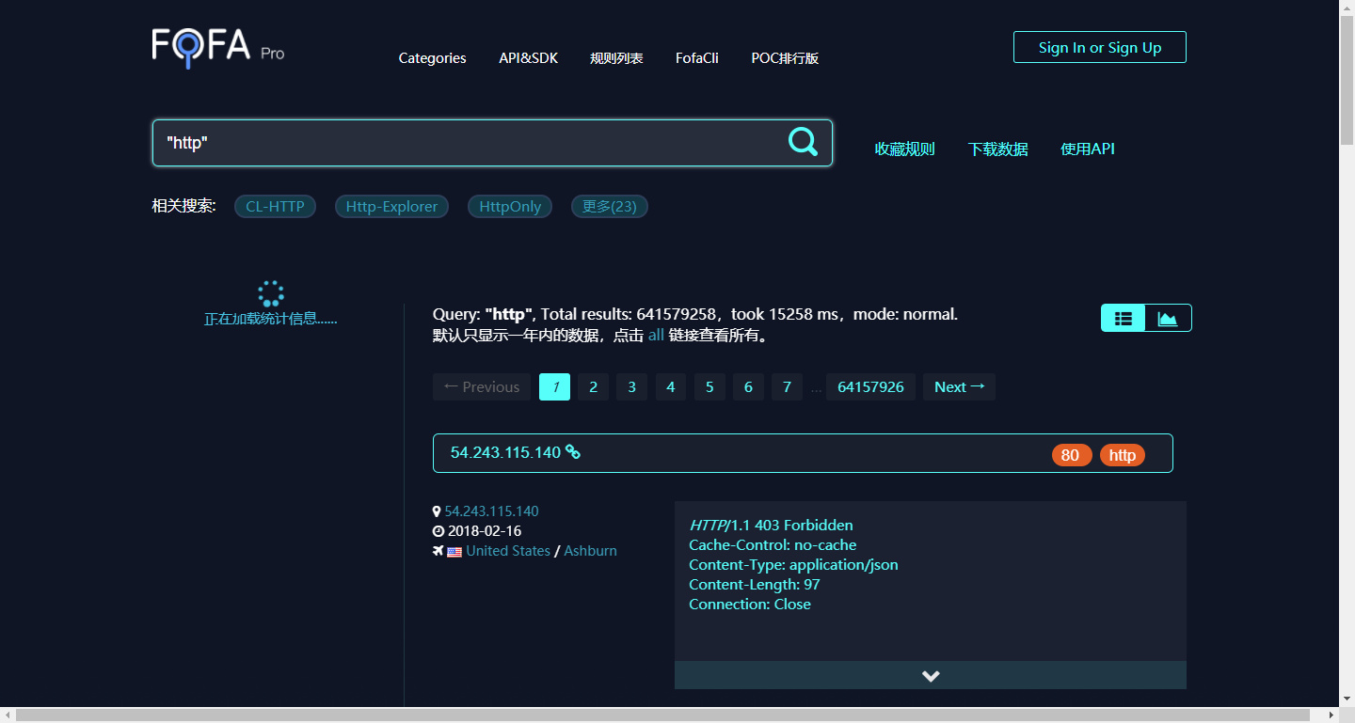Click the United States country link
The width and height of the screenshot is (1355, 723).
[x=508, y=551]
